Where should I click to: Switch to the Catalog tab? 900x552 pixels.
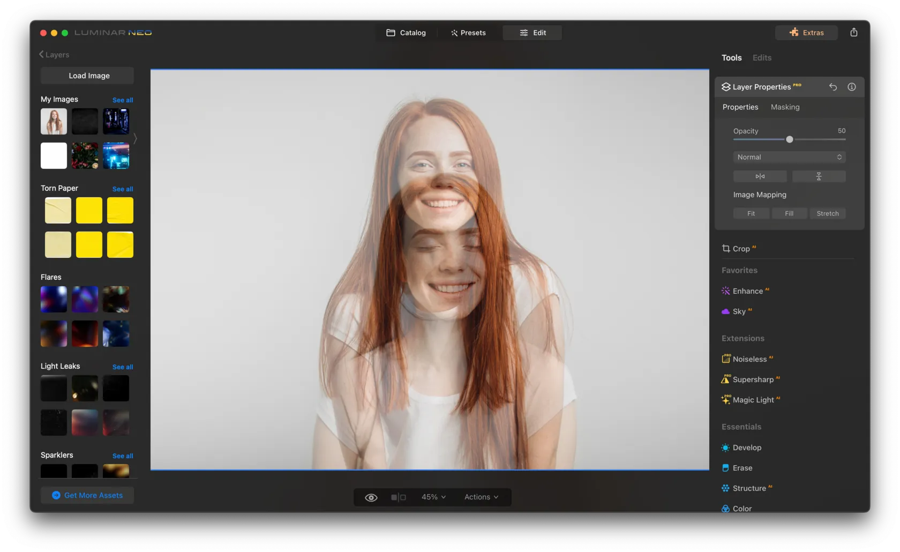click(x=406, y=33)
